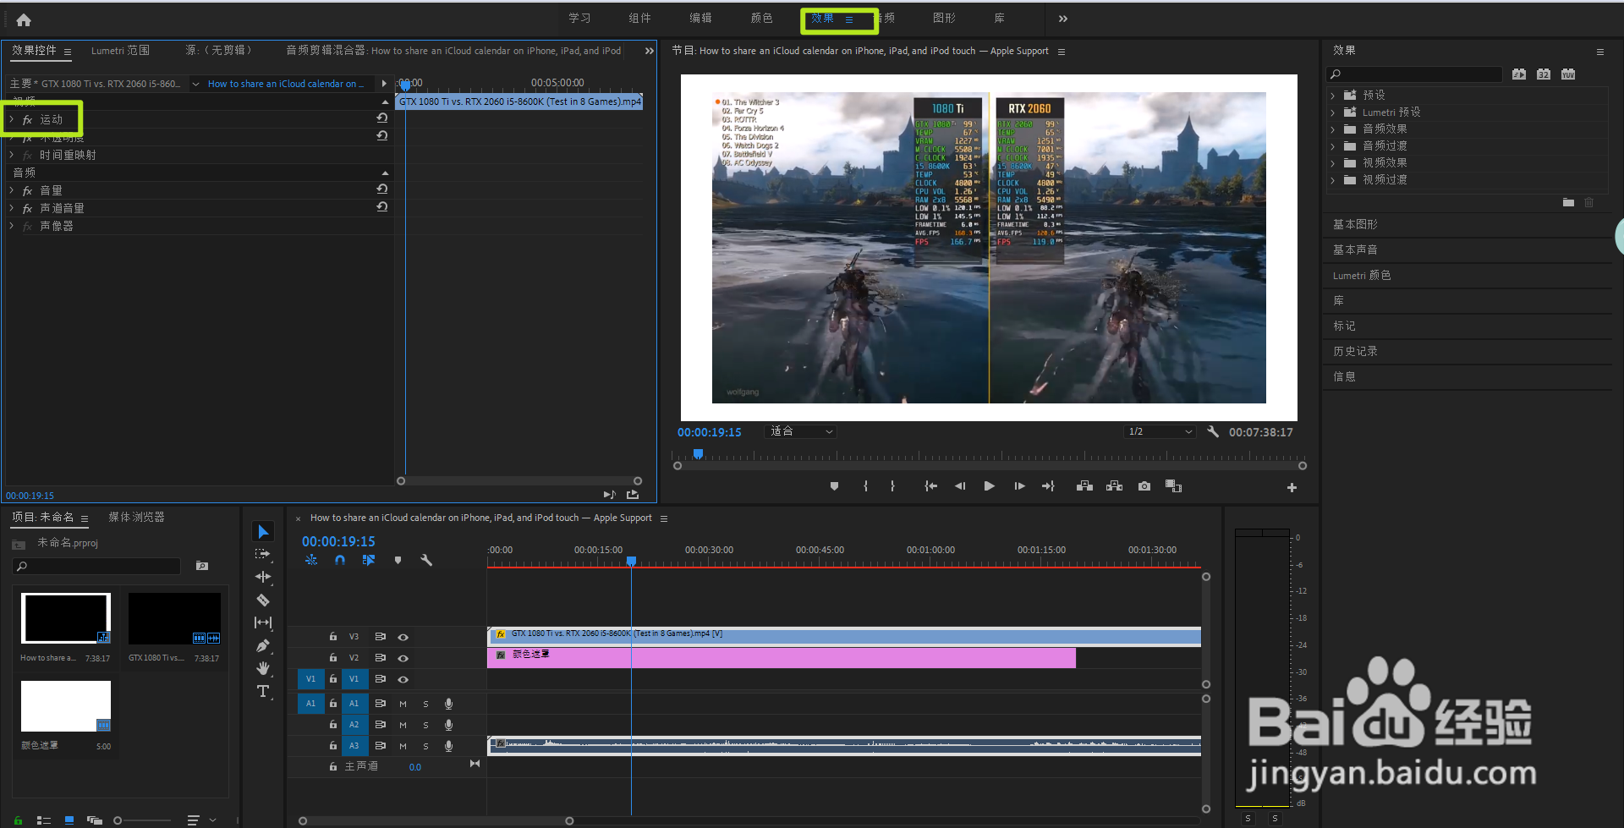Open 媒体浏览器 panel tab
The image size is (1624, 828).
pyautogui.click(x=136, y=517)
